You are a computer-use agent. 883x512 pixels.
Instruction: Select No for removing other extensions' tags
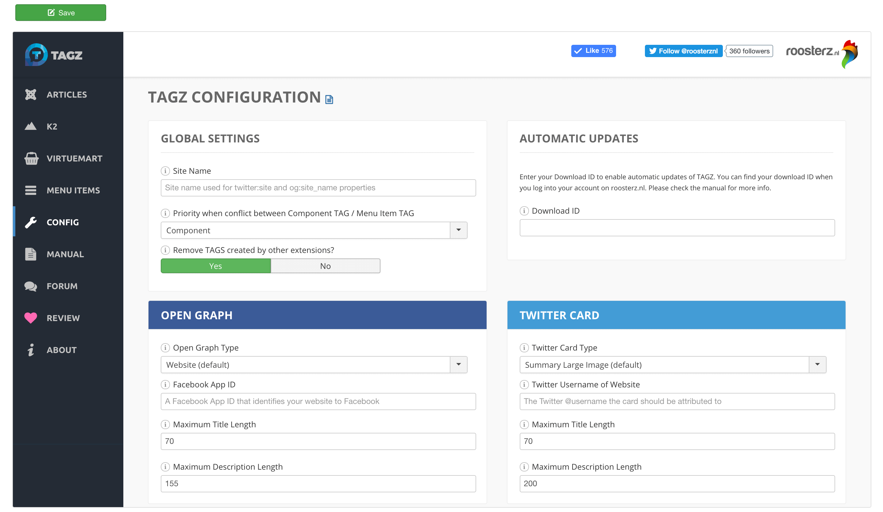(x=325, y=266)
